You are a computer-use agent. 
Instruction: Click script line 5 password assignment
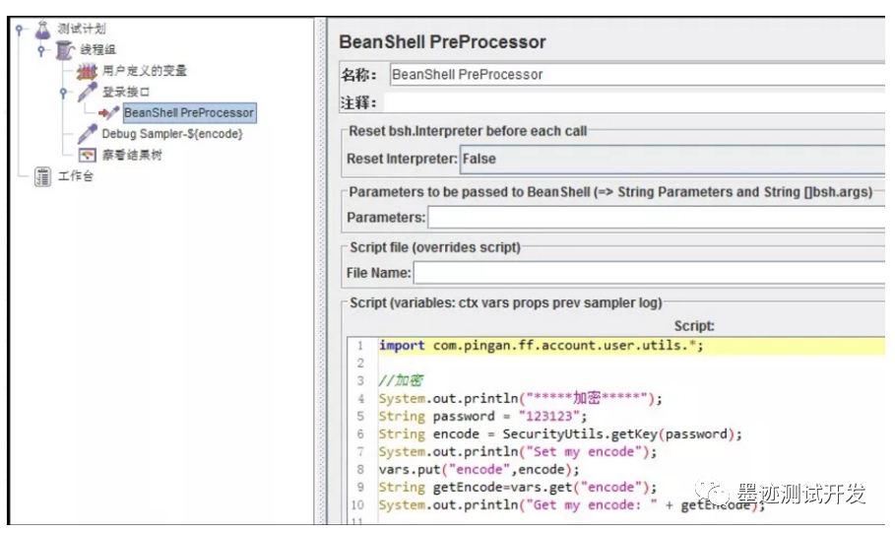click(x=454, y=417)
